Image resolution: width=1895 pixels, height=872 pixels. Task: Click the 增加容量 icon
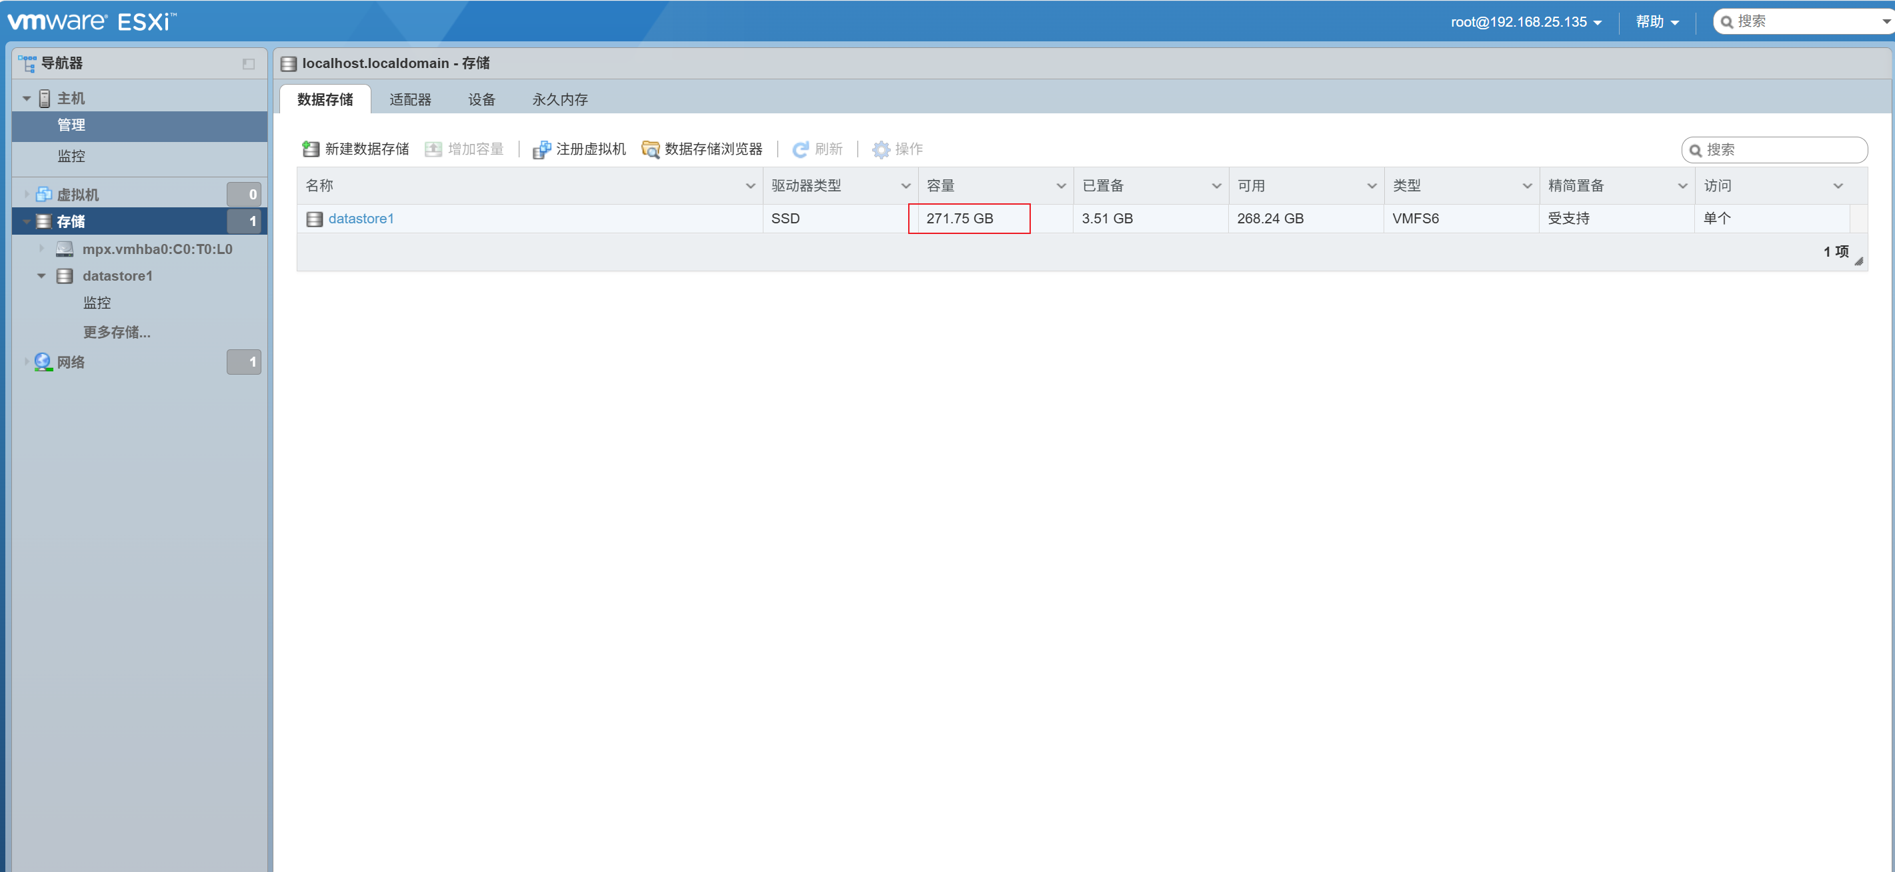click(x=434, y=149)
